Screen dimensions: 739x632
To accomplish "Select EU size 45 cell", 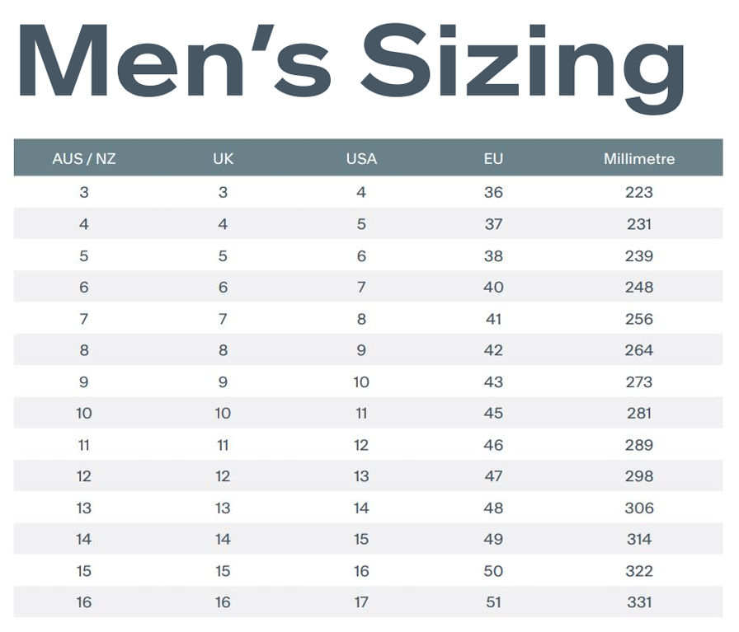I will pyautogui.click(x=493, y=413).
